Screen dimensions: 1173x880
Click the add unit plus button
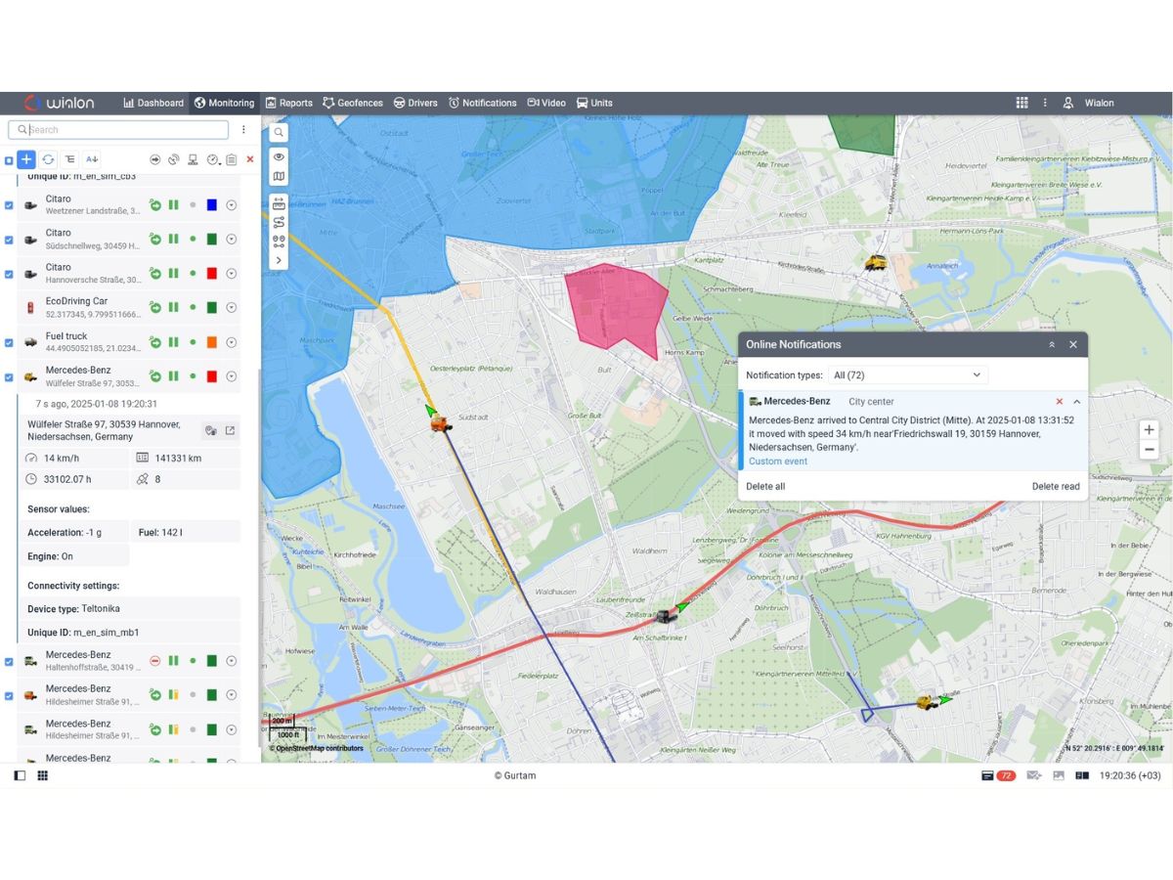(26, 159)
